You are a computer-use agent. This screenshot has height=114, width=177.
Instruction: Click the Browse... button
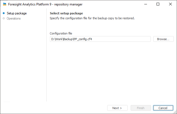[163, 39]
